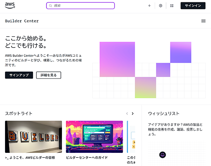Open the BUILDER wall art thumbnail
This screenshot has width=211, height=166.
34,137
